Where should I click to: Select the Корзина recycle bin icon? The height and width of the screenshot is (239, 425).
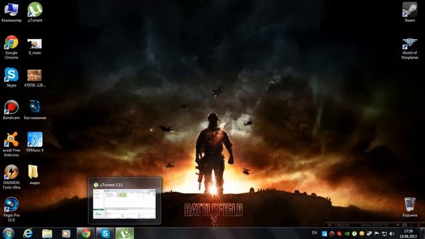pos(410,207)
